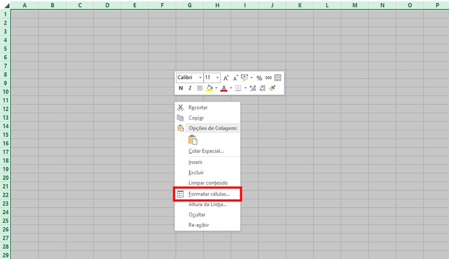The width and height of the screenshot is (449, 259).
Task: Click Paste clipboard icon under Opções de Colagem
Action: pos(193,140)
